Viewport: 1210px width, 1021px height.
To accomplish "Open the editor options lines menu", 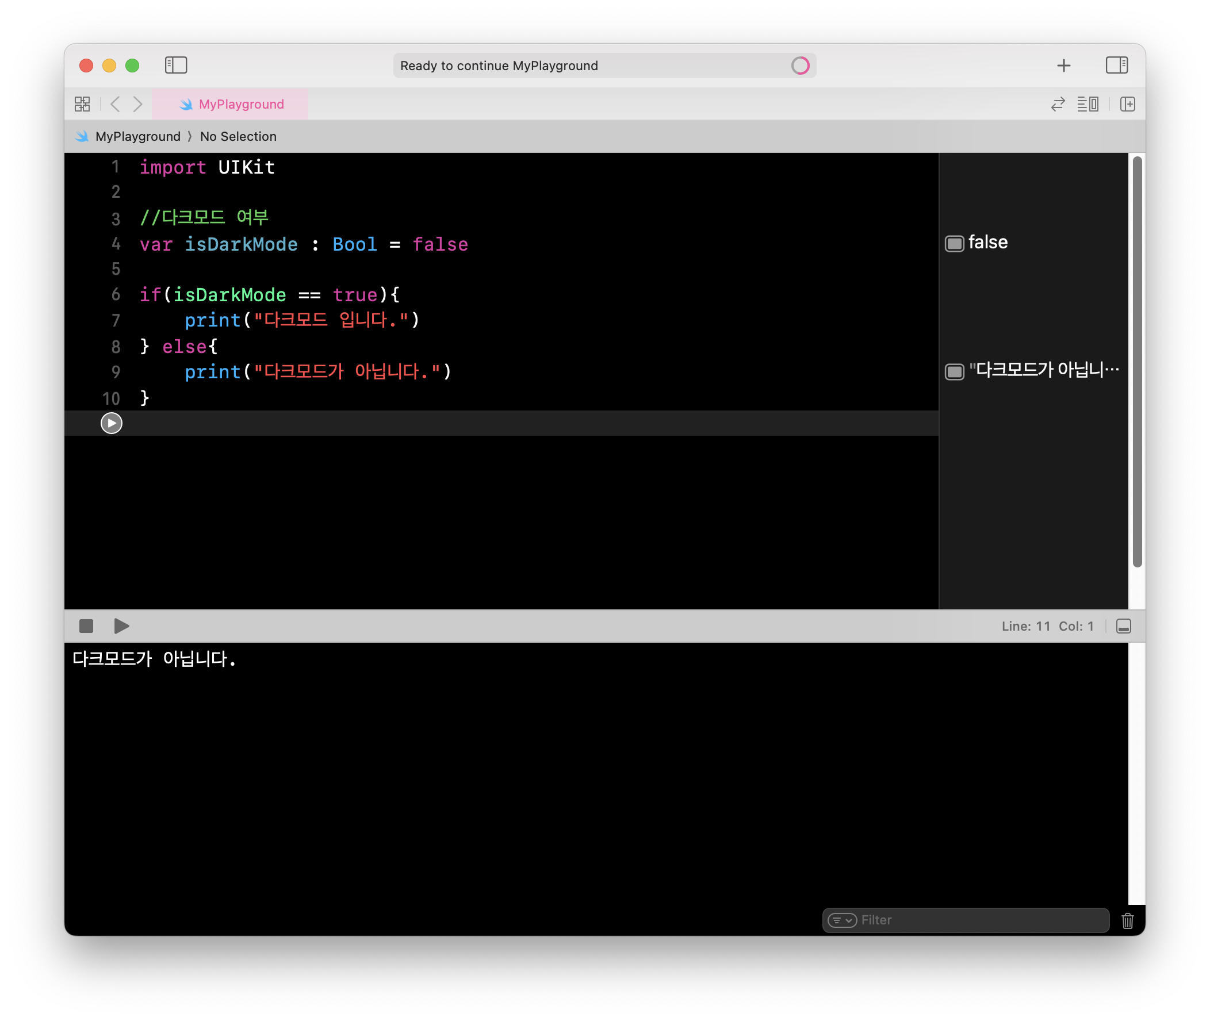I will pos(1088,104).
